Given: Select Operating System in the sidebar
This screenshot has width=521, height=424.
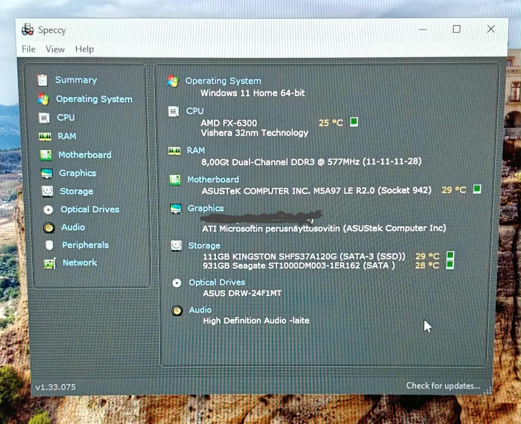Looking at the screenshot, I should tap(94, 99).
